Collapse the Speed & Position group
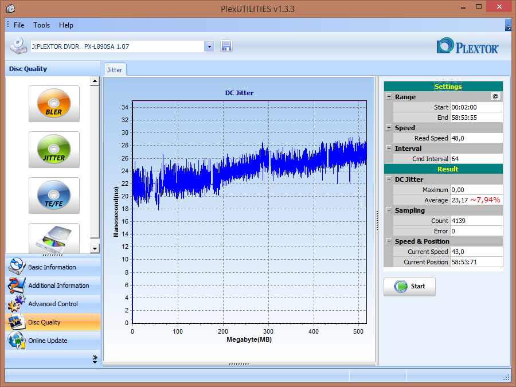 coord(389,241)
